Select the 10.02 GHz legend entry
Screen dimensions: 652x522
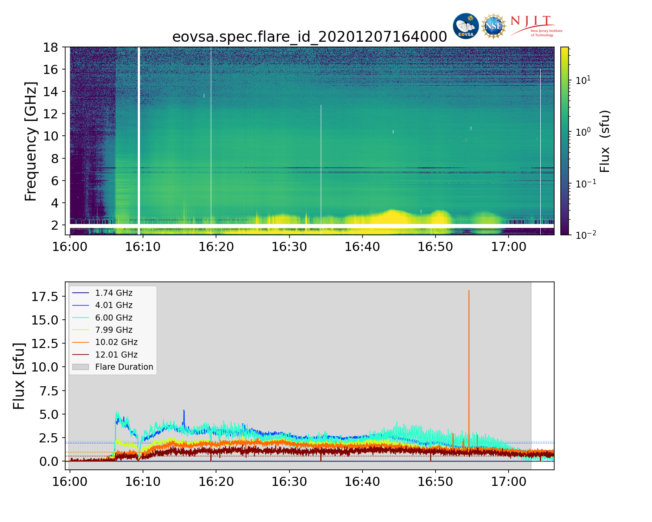pos(116,342)
